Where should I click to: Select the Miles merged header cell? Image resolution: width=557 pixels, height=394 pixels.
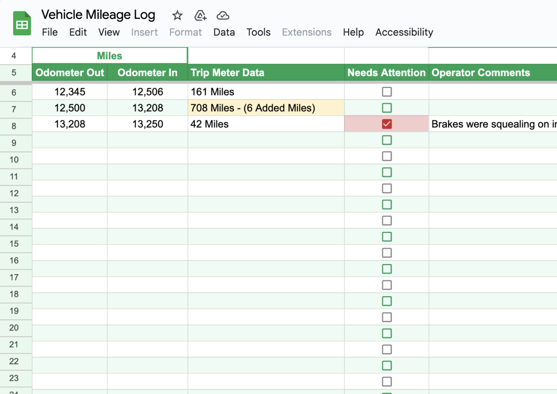[110, 56]
